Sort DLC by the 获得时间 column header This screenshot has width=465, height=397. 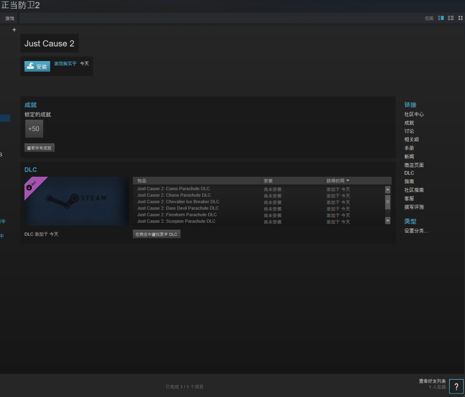[x=338, y=181]
